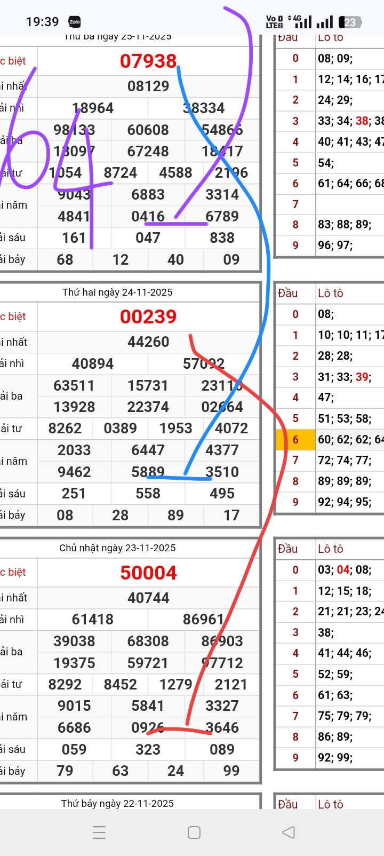Tap the red 04 in loto list
This screenshot has width=384, height=856.
coord(343,569)
